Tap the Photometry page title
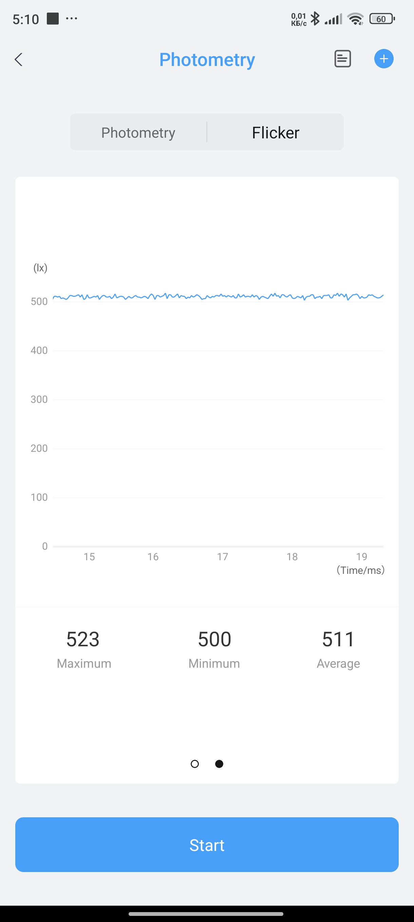Screen dimensions: 414x922 click(207, 59)
